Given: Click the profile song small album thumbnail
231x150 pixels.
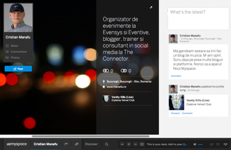Looking at the screenshot, I should click(106, 98).
